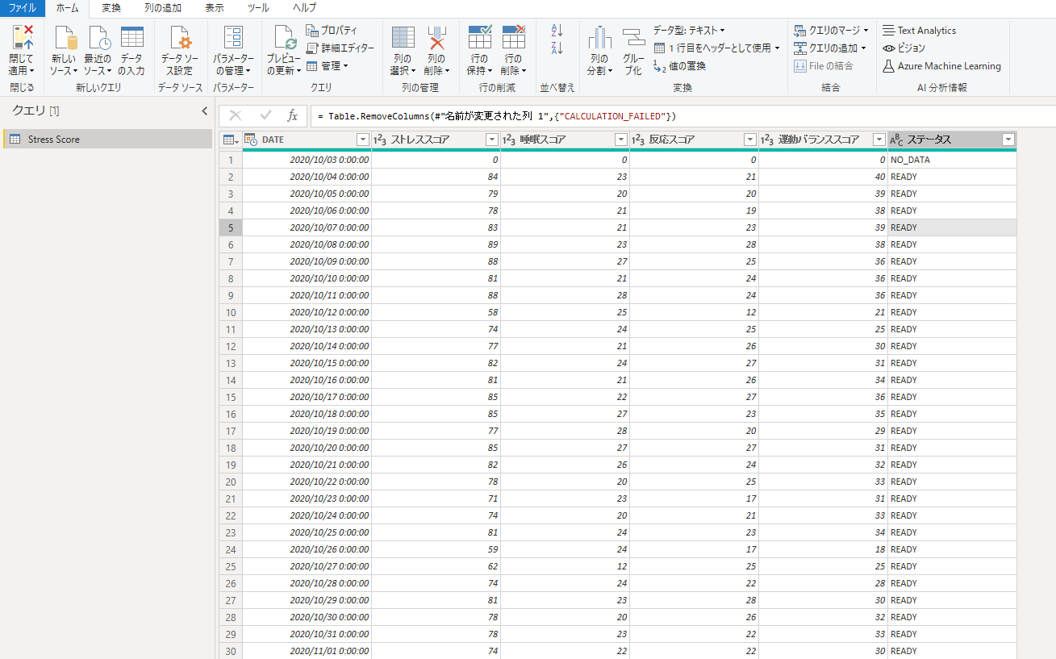Open the データ型: テキスト dropdown
The image size is (1056, 659).
(689, 31)
